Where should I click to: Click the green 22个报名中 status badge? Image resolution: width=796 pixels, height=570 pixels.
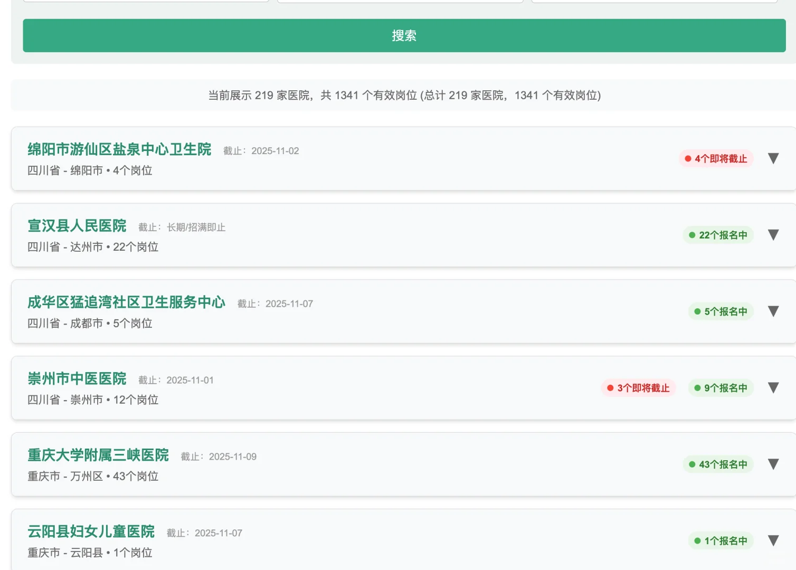[x=719, y=235]
